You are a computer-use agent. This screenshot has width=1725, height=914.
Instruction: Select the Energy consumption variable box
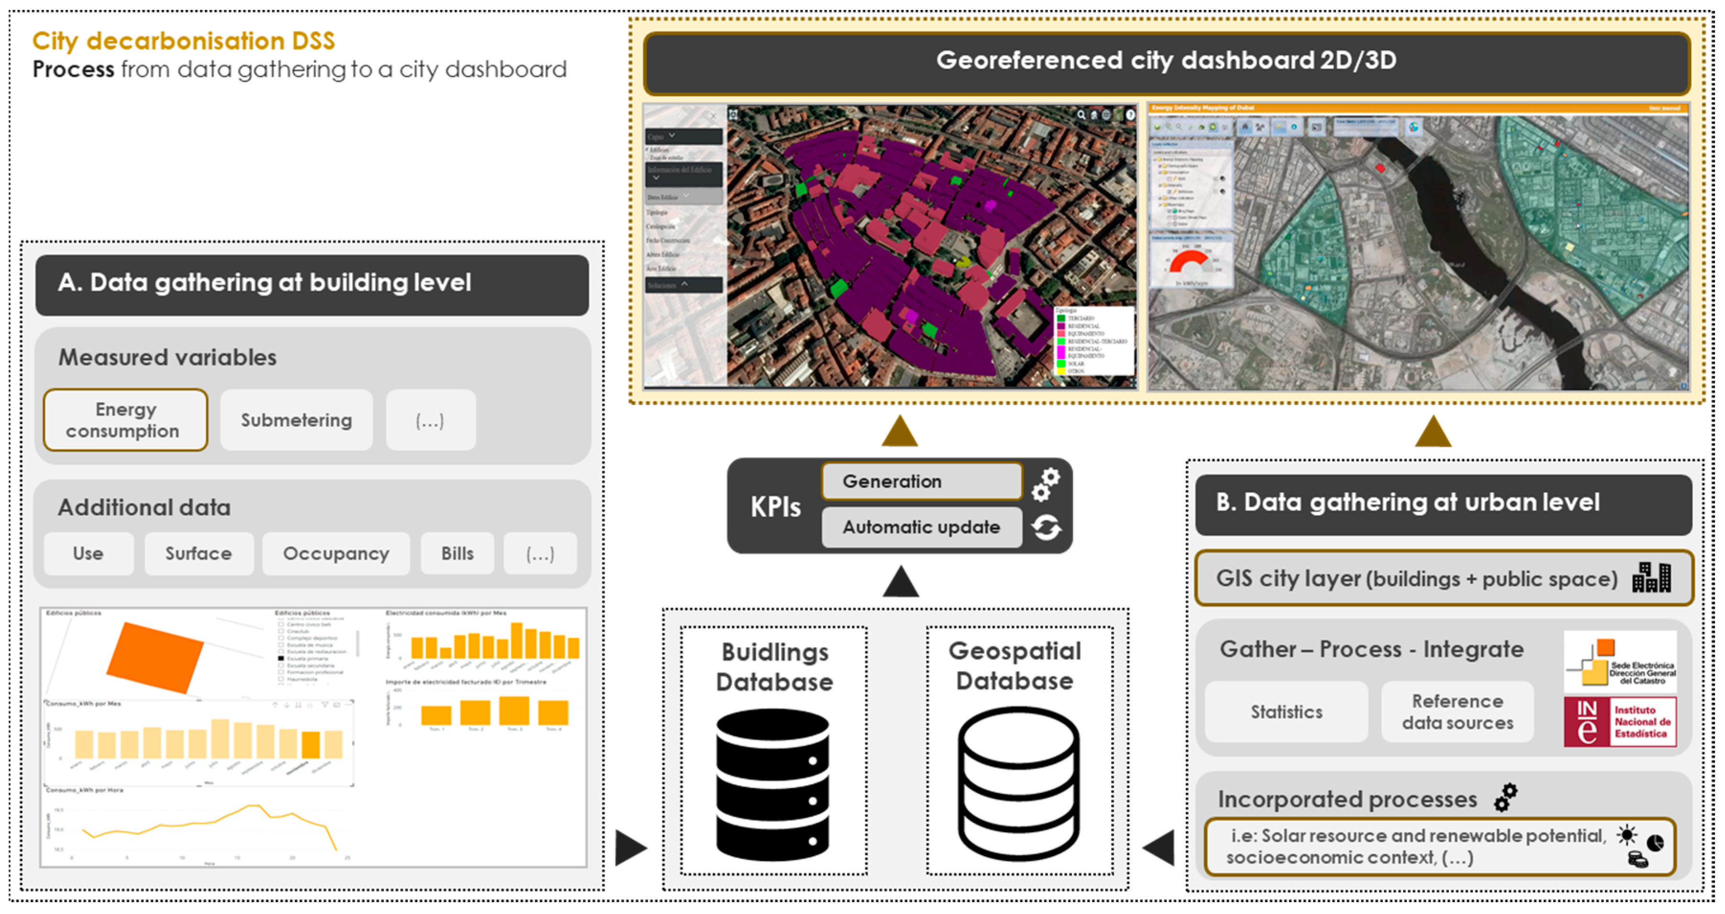(x=125, y=420)
